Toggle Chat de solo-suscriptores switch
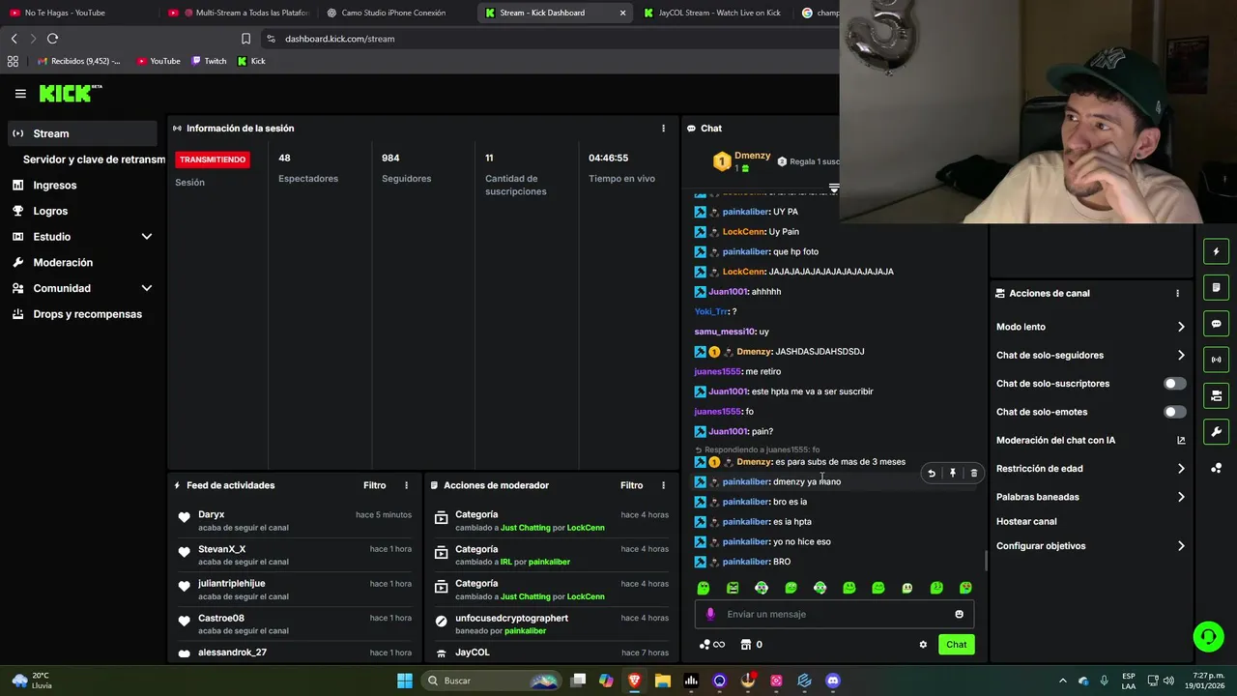The width and height of the screenshot is (1237, 696). pyautogui.click(x=1174, y=384)
